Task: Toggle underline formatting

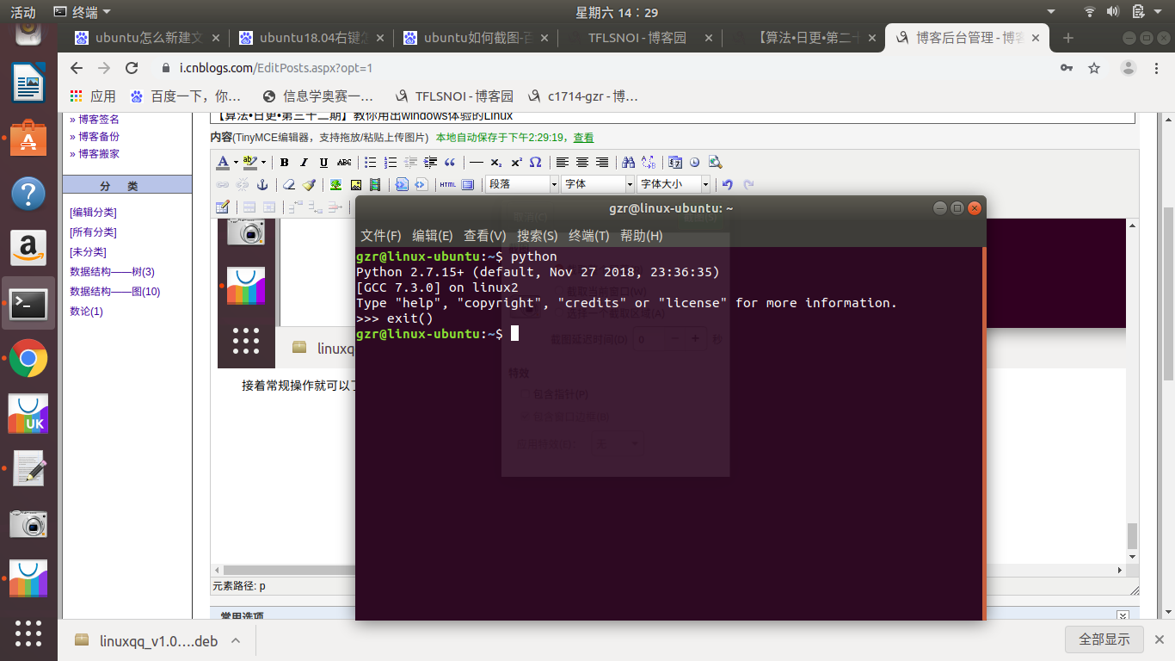Action: tap(323, 163)
